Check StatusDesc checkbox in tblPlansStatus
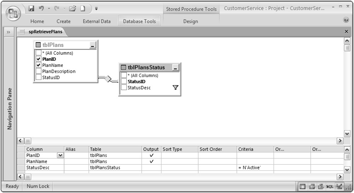The height and width of the screenshot is (193, 354). point(124,88)
